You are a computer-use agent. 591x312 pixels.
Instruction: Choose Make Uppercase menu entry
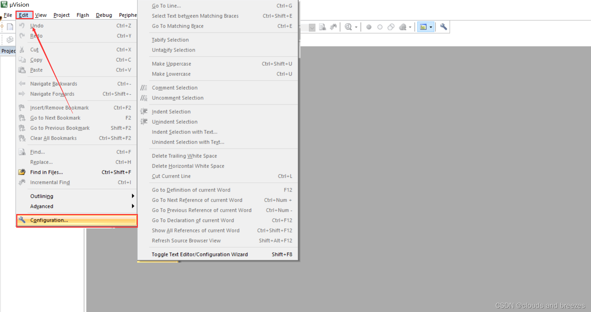(218, 64)
